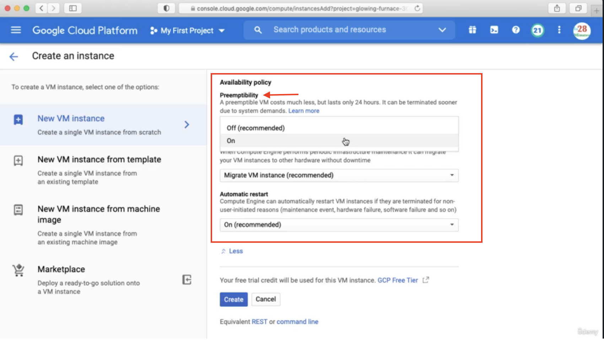Click the Create button

[233, 300]
